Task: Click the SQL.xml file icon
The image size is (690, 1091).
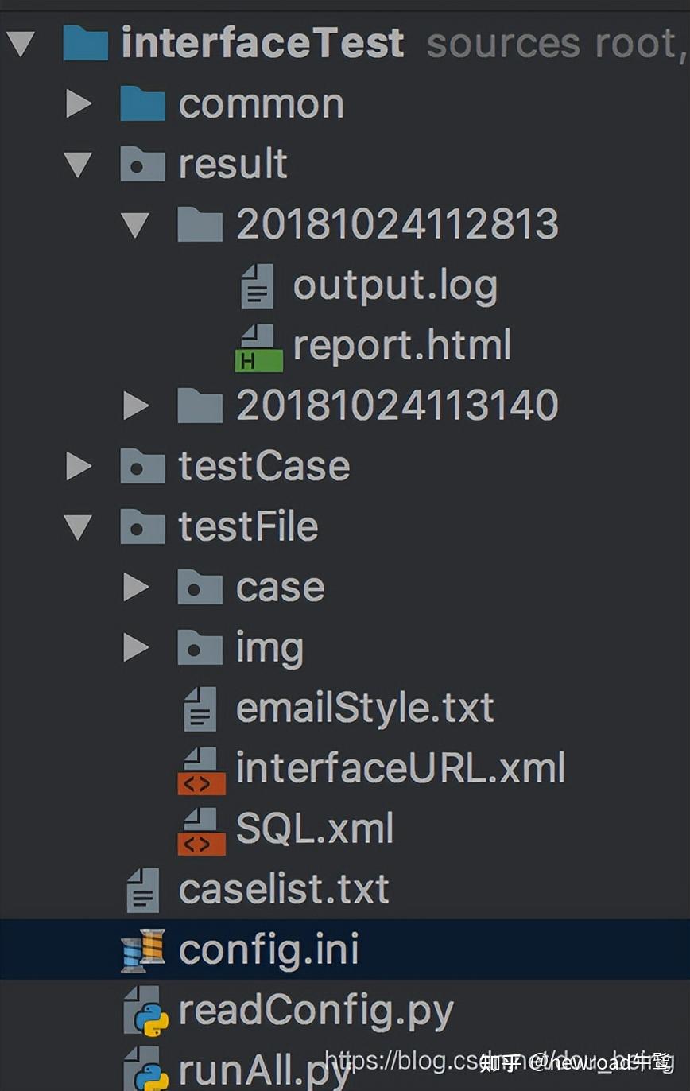Action: [x=201, y=831]
